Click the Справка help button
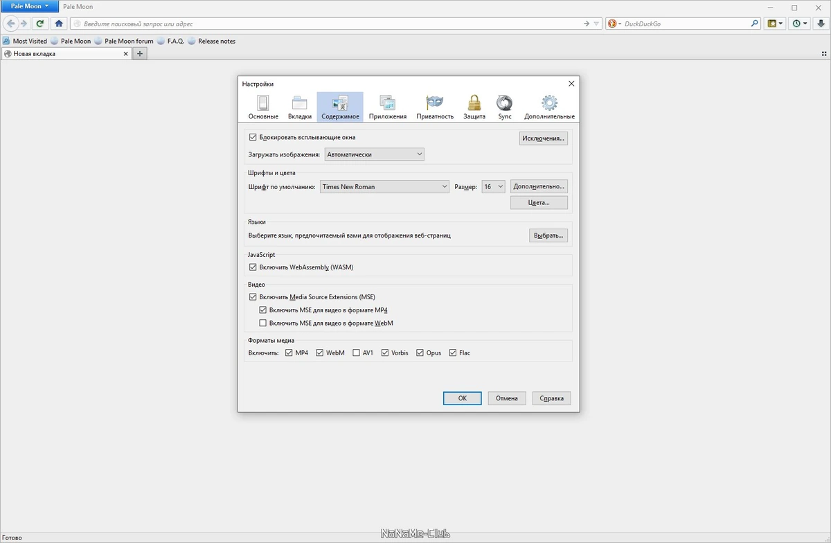This screenshot has height=543, width=831. pyautogui.click(x=552, y=398)
